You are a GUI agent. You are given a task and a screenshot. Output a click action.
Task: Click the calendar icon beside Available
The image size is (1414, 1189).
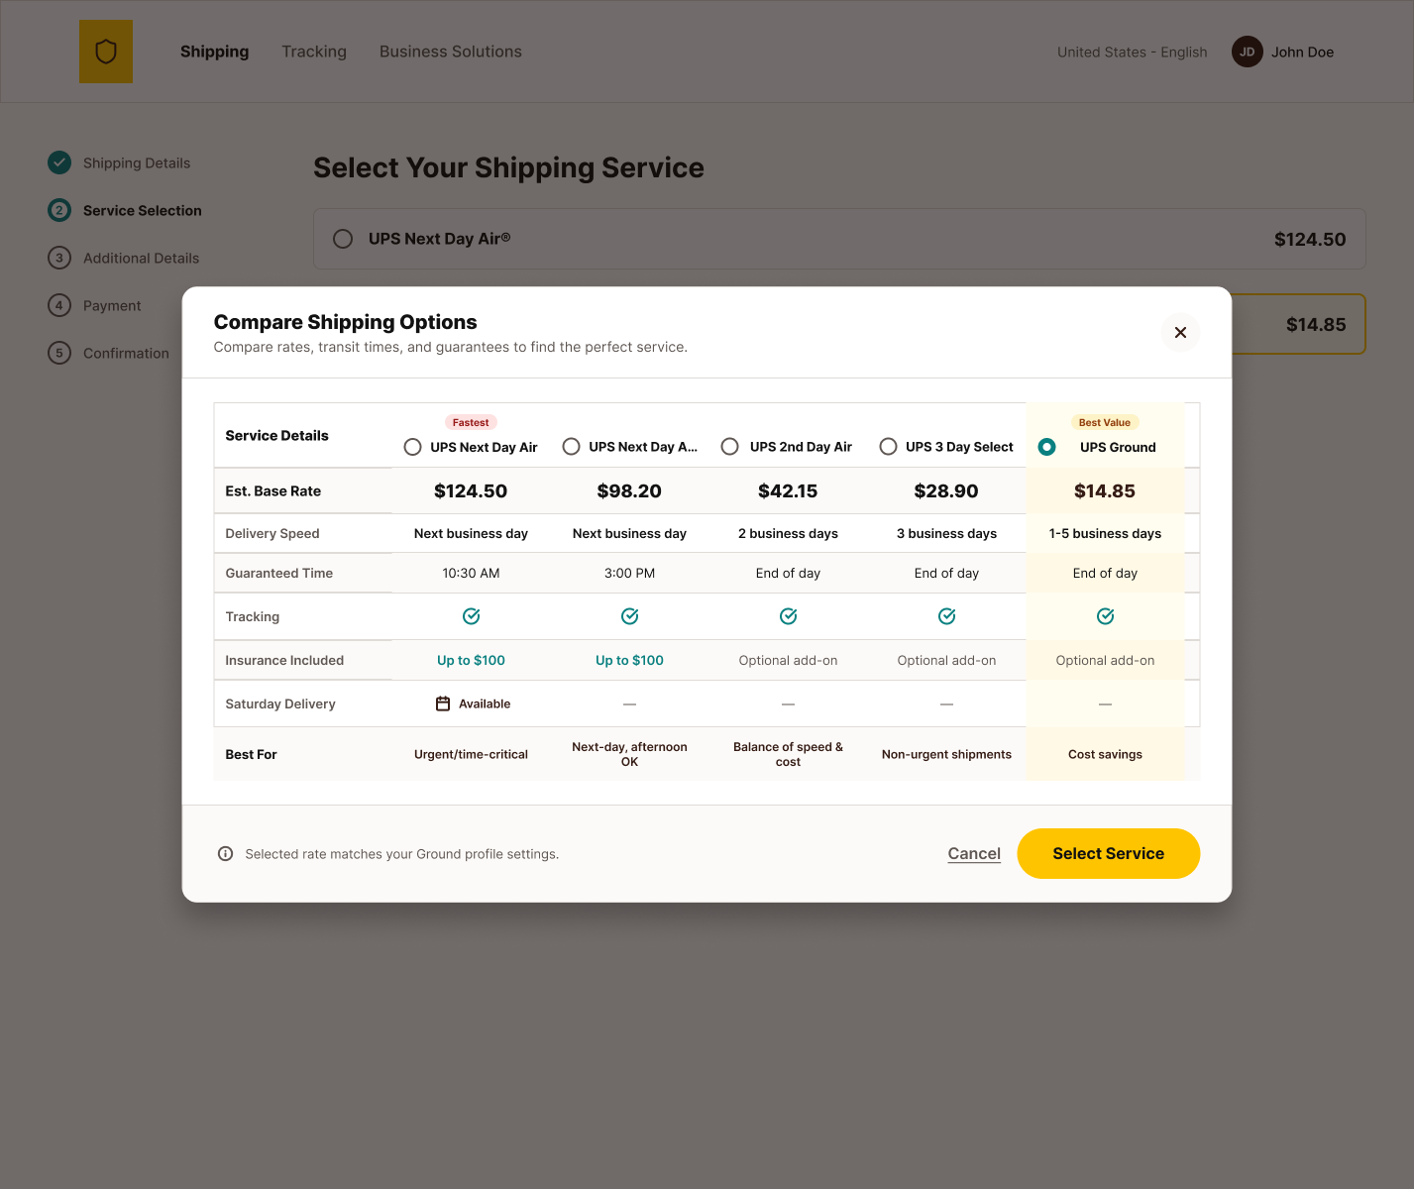click(x=443, y=703)
